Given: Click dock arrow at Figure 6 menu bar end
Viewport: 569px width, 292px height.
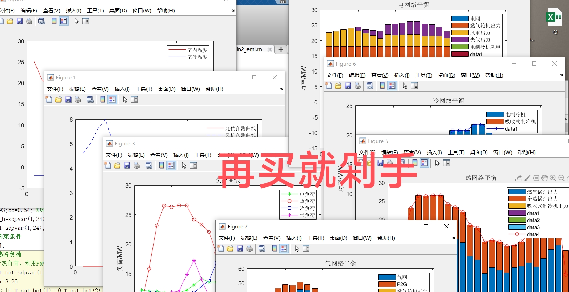Looking at the screenshot, I should [x=561, y=75].
